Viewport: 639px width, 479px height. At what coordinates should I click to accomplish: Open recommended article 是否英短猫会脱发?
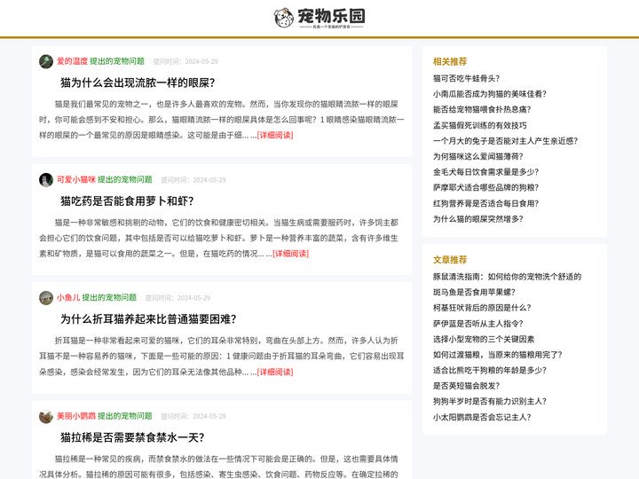point(466,386)
